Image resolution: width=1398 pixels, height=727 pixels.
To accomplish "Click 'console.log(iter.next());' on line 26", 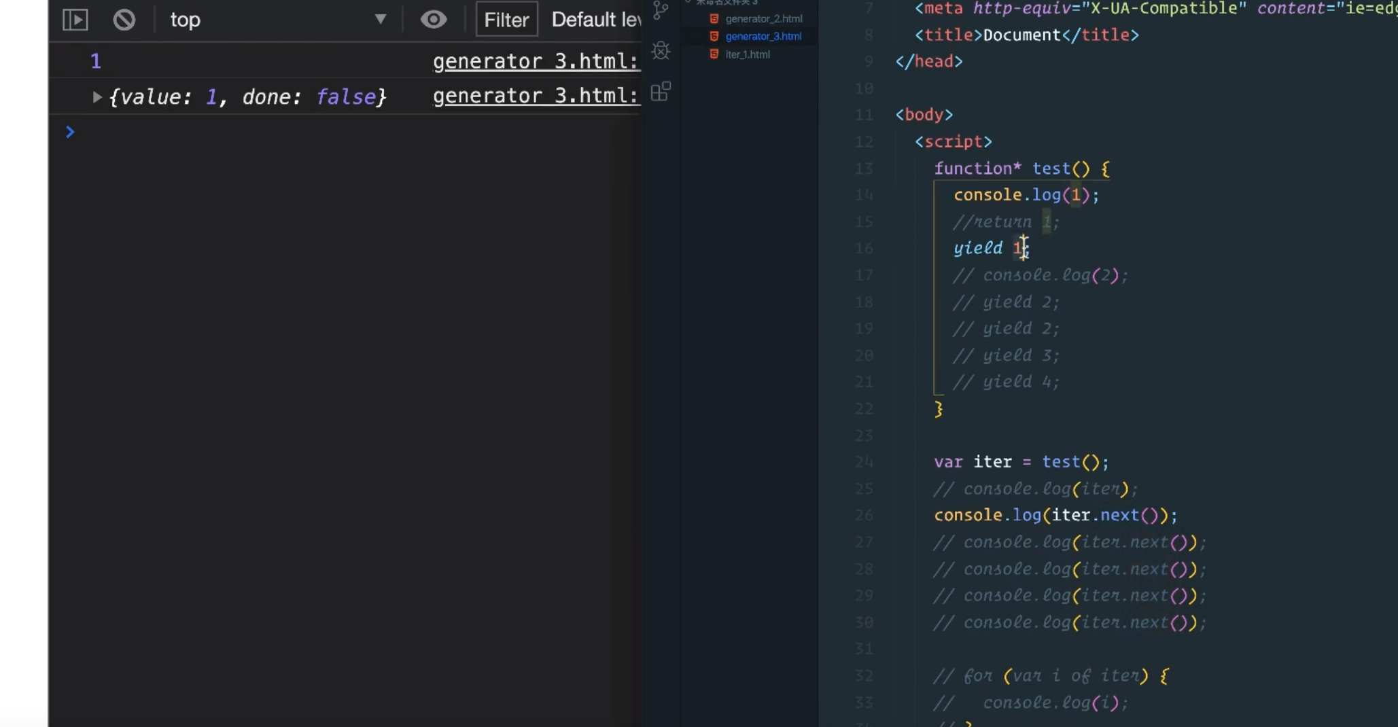I will [x=1055, y=515].
